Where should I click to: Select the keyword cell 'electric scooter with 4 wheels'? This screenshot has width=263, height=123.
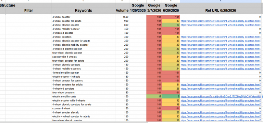[83, 101]
